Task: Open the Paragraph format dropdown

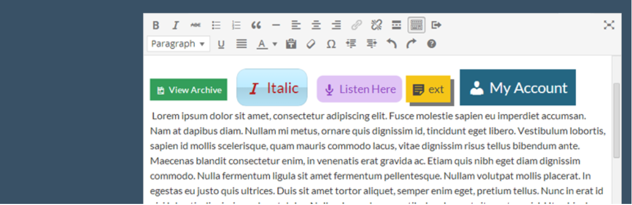Action: pos(178,43)
